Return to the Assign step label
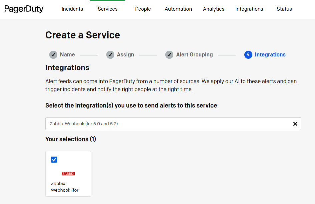 click(x=125, y=55)
